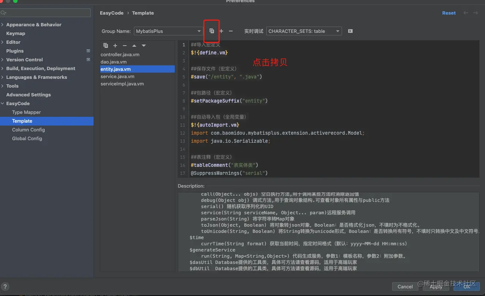Expand Build, Execution, Deployment

tap(3, 69)
